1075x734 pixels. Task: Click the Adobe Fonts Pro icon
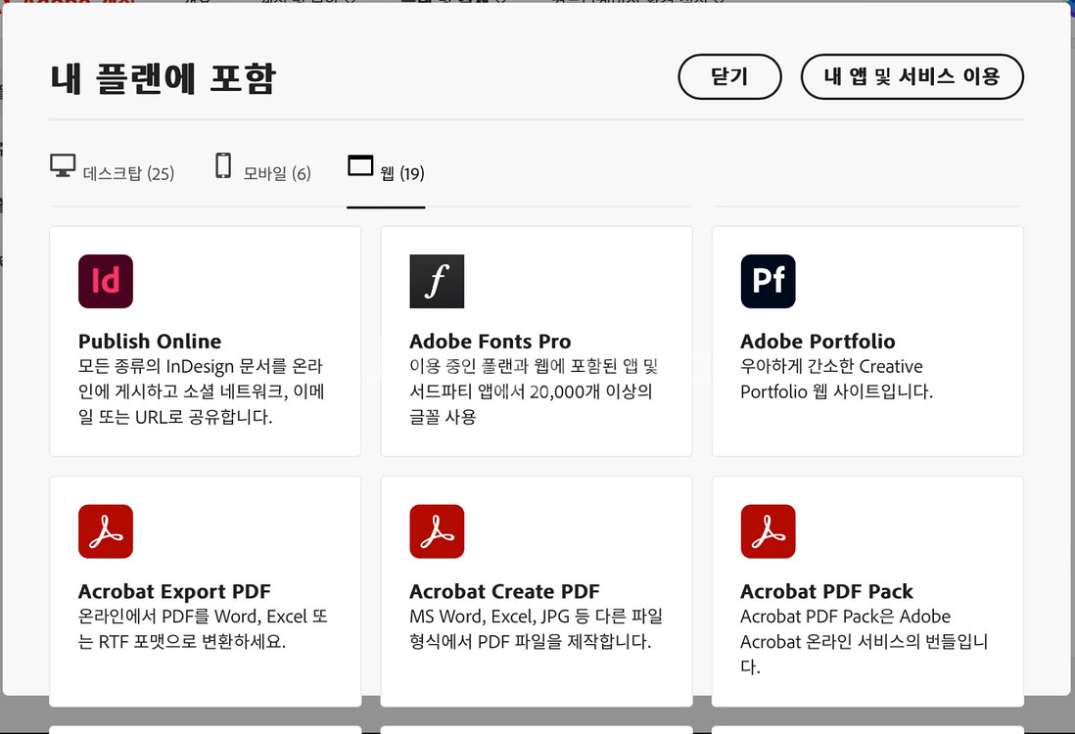pyautogui.click(x=437, y=281)
